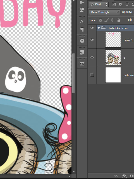
Task: Open the Character panel icon
Action: [82, 22]
